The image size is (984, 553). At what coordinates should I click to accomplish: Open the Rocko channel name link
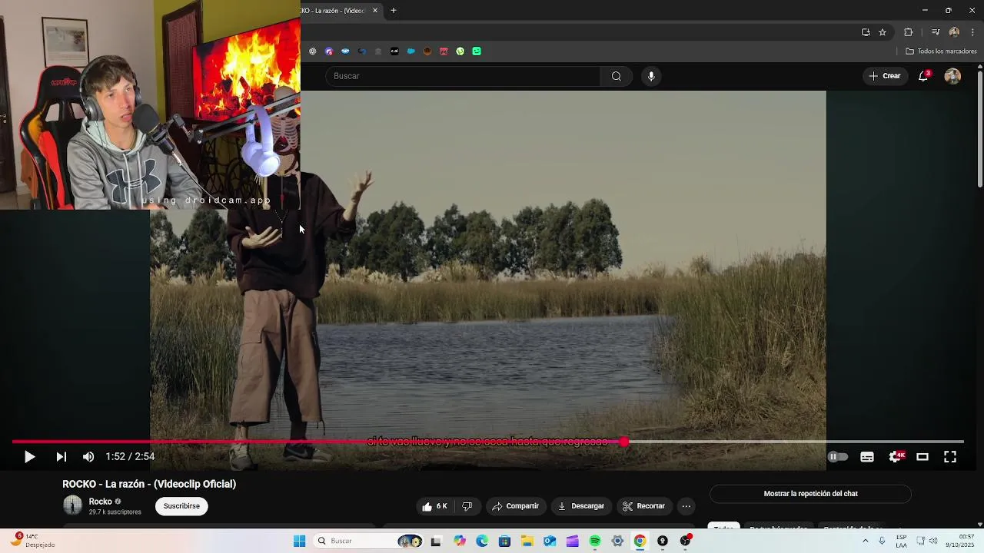click(100, 502)
